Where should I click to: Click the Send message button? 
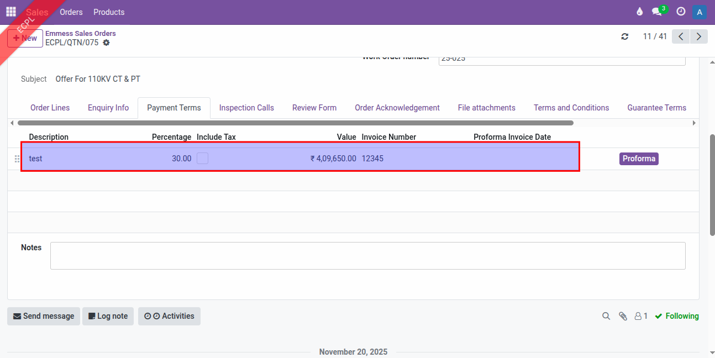tap(44, 316)
